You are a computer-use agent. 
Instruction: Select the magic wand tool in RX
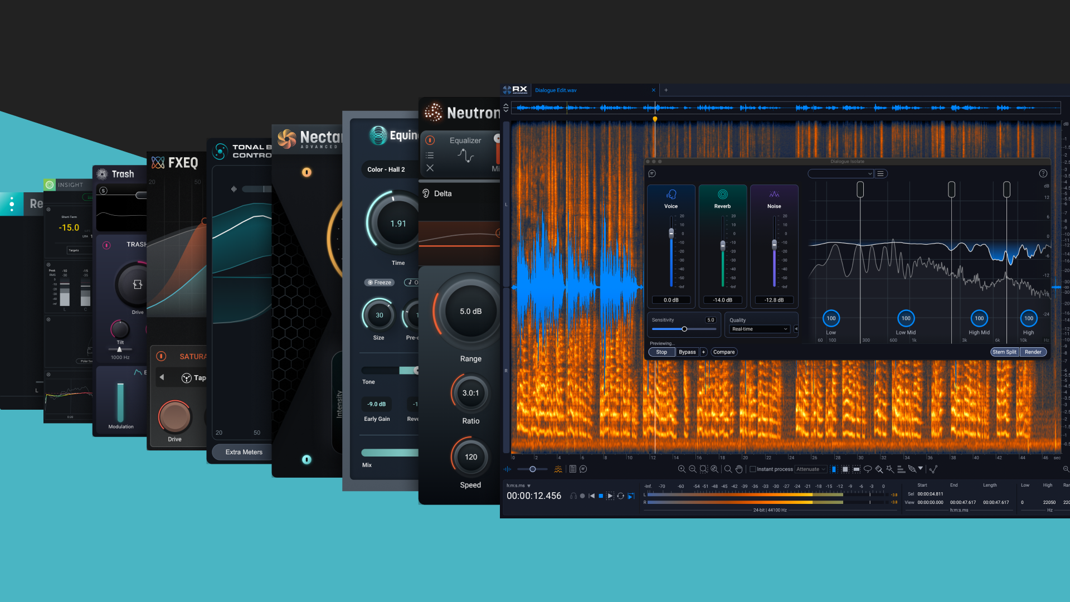(x=890, y=469)
